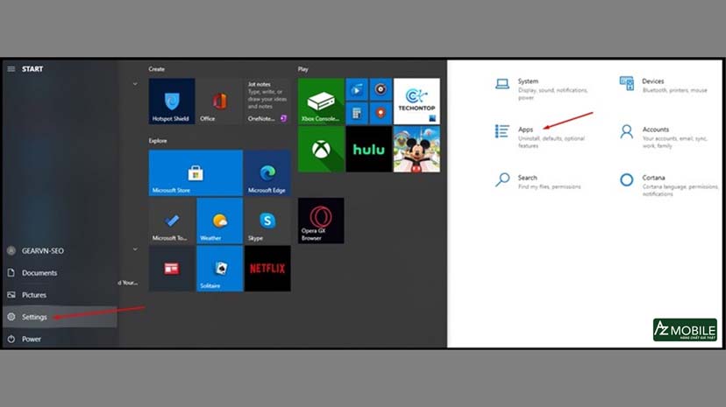Viewport: 726px width, 407px height.
Task: Select Settings in the Start sidebar
Action: pos(35,317)
